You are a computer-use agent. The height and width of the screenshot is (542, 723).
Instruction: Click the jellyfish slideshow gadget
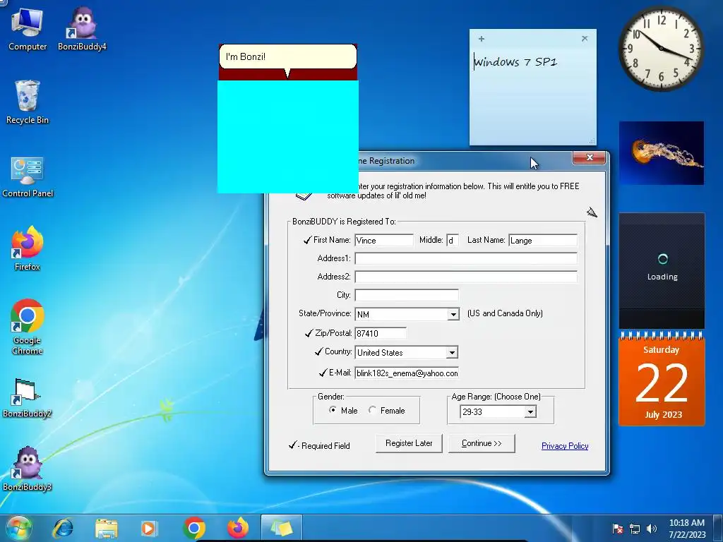(x=661, y=153)
